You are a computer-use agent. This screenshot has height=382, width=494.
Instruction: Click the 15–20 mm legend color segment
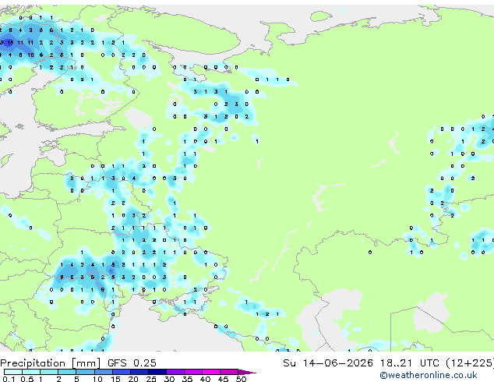(122, 372)
